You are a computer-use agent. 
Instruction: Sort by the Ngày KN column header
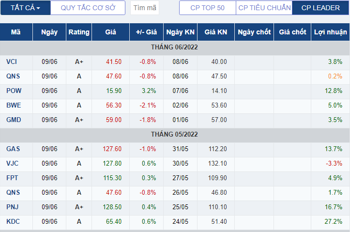point(181,32)
